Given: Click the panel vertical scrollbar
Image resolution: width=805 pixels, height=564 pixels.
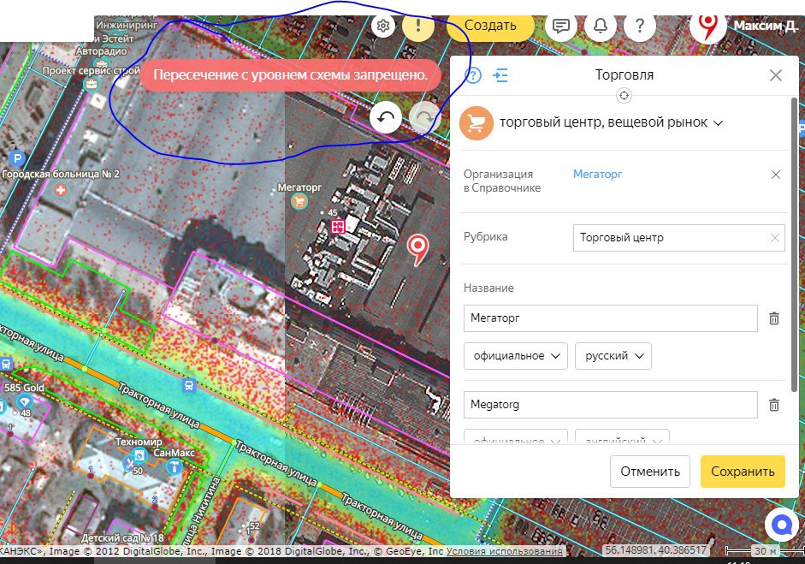Looking at the screenshot, I should coord(794,244).
